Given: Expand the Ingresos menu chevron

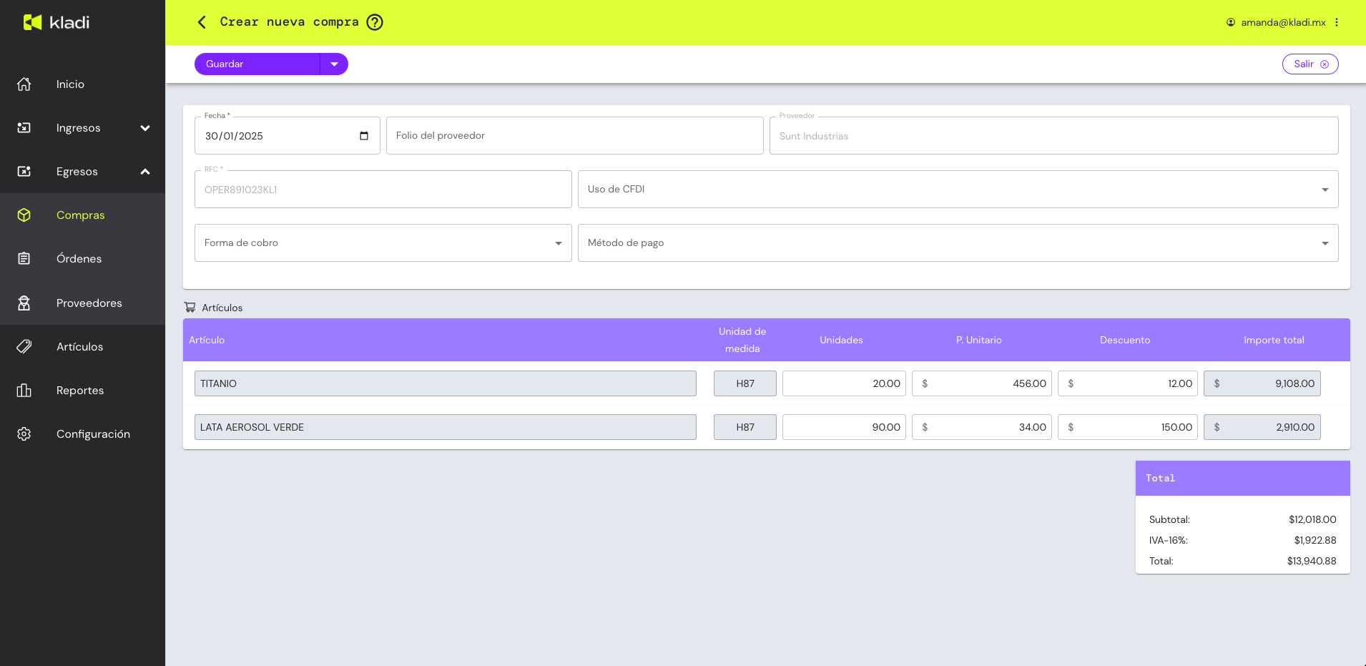Looking at the screenshot, I should click(145, 128).
